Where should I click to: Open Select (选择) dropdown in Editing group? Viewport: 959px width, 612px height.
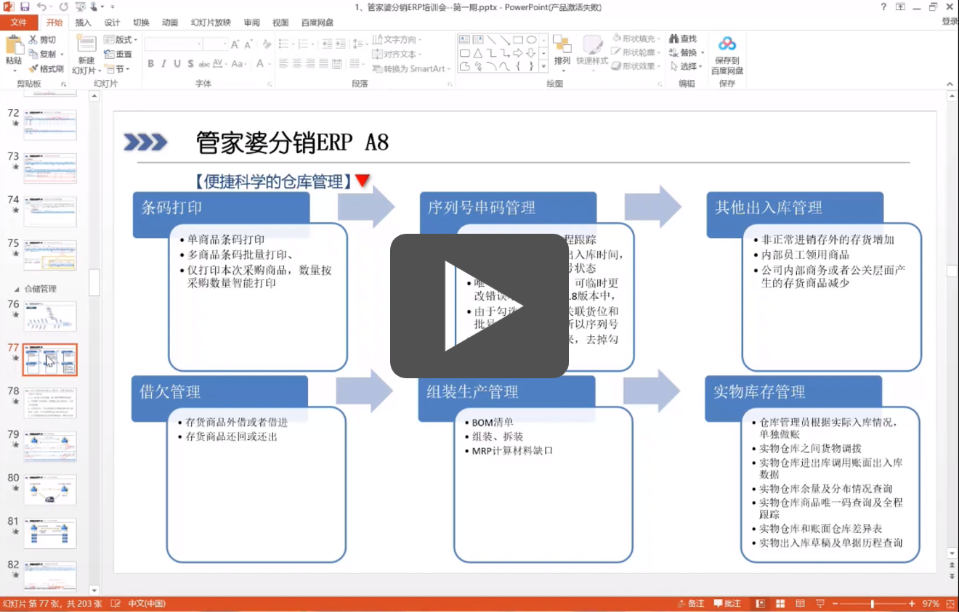(x=687, y=66)
